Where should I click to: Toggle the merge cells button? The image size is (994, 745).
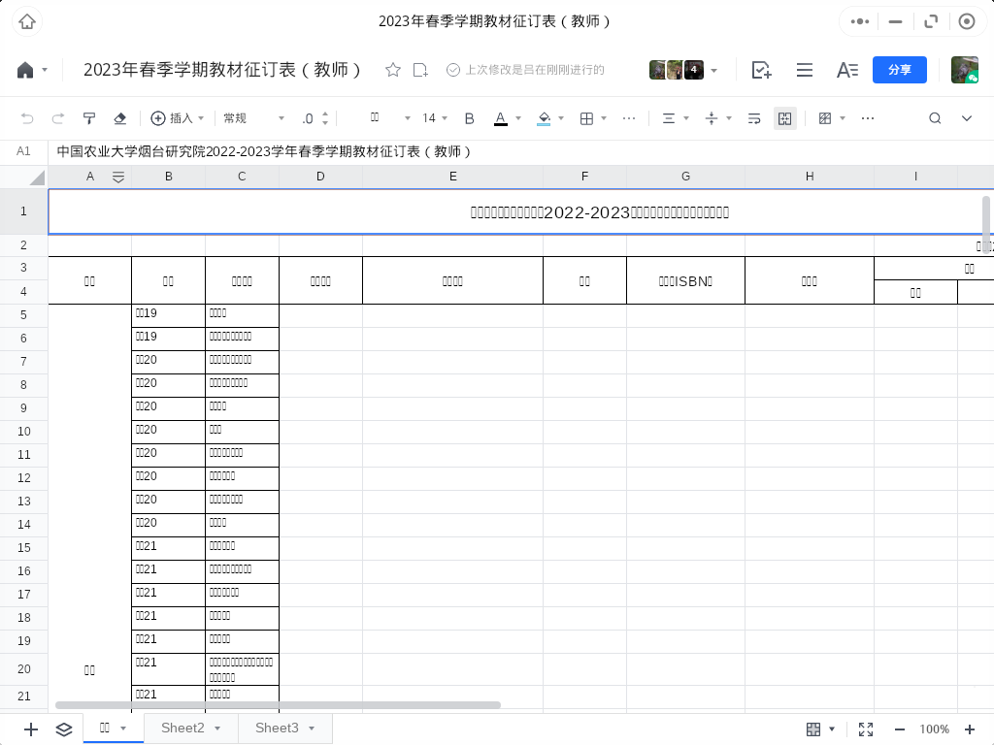[784, 118]
